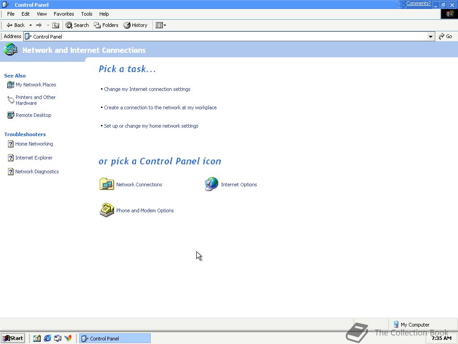
Task: Click the Phone and Modem Options telephone icon
Action: (107, 210)
